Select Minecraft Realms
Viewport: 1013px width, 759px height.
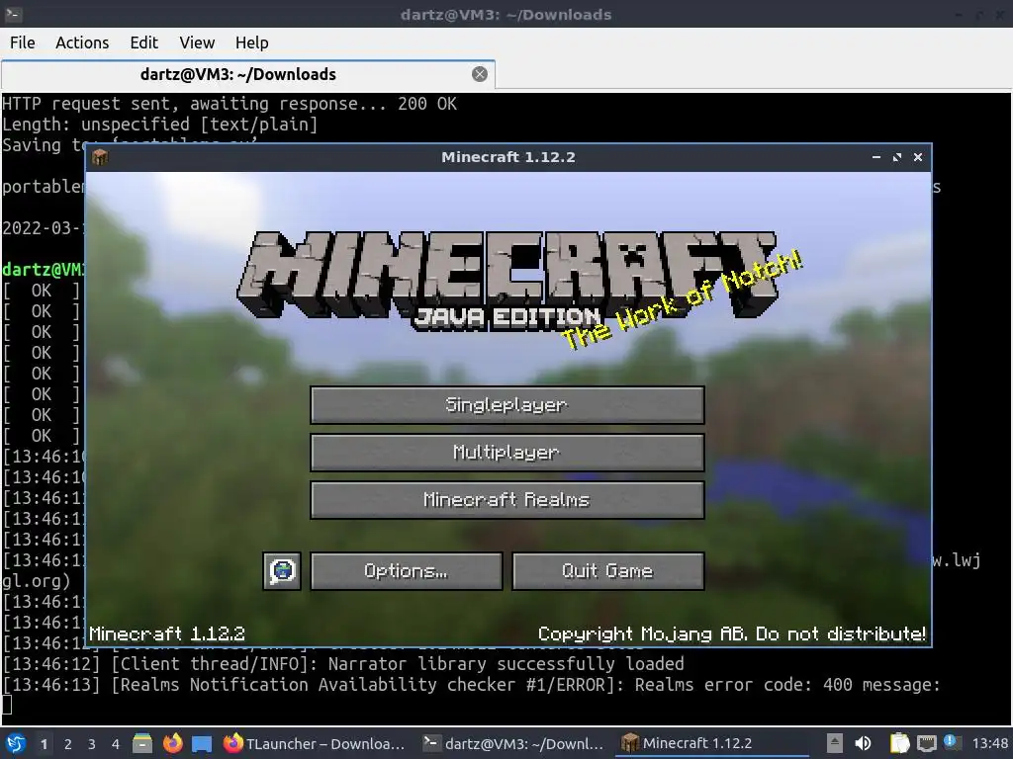(507, 500)
